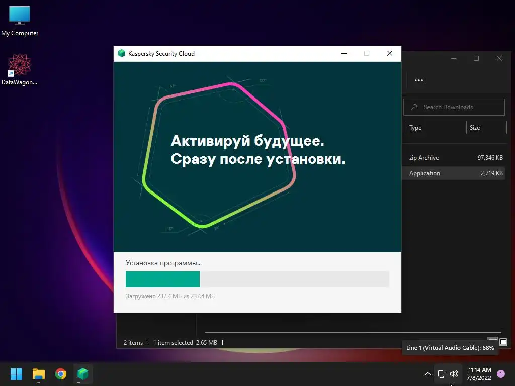This screenshot has width=515, height=386.
Task: Open the volume speaker tray icon
Action: coord(454,374)
